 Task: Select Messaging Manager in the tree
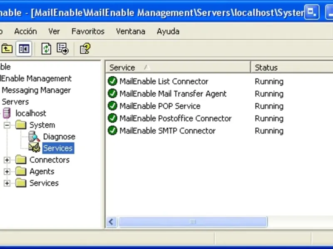[x=36, y=90]
